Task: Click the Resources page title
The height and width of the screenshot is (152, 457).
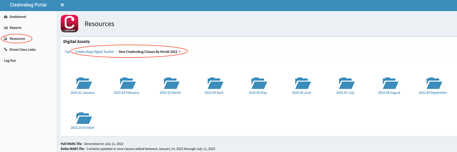Action: pyautogui.click(x=99, y=24)
